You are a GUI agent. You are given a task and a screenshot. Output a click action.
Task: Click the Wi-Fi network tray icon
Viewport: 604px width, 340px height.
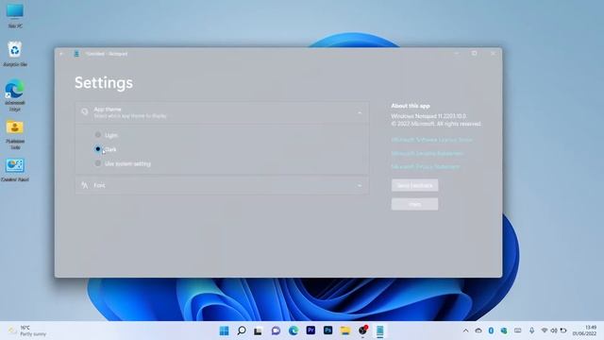coord(545,331)
